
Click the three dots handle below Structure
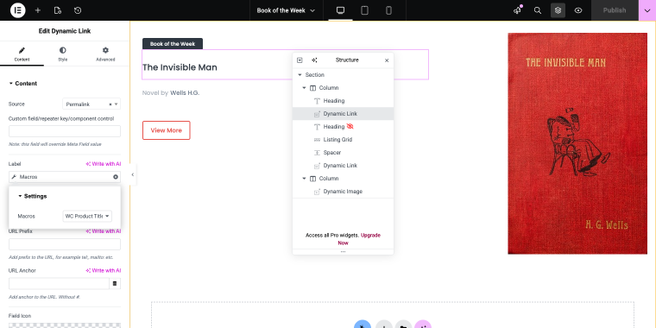tap(343, 252)
